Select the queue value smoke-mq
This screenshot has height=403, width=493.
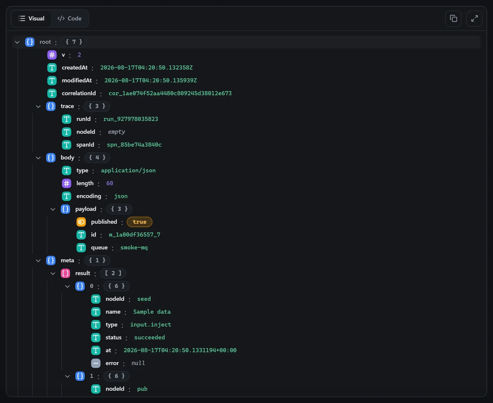coord(134,248)
